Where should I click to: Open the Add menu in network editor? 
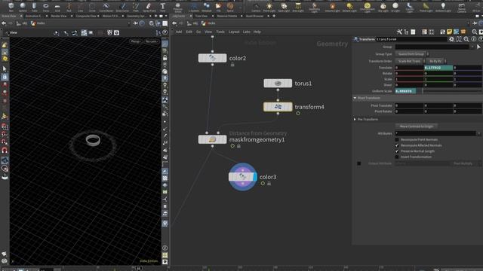[179, 32]
